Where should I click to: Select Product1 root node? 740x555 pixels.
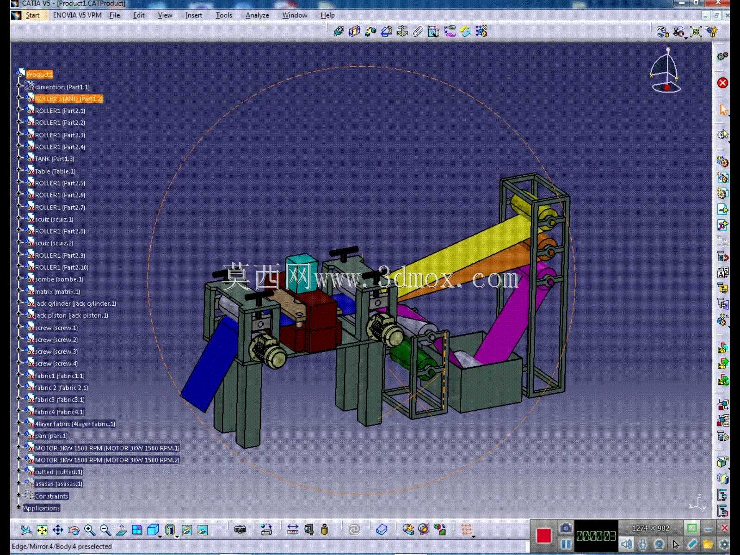(x=39, y=74)
